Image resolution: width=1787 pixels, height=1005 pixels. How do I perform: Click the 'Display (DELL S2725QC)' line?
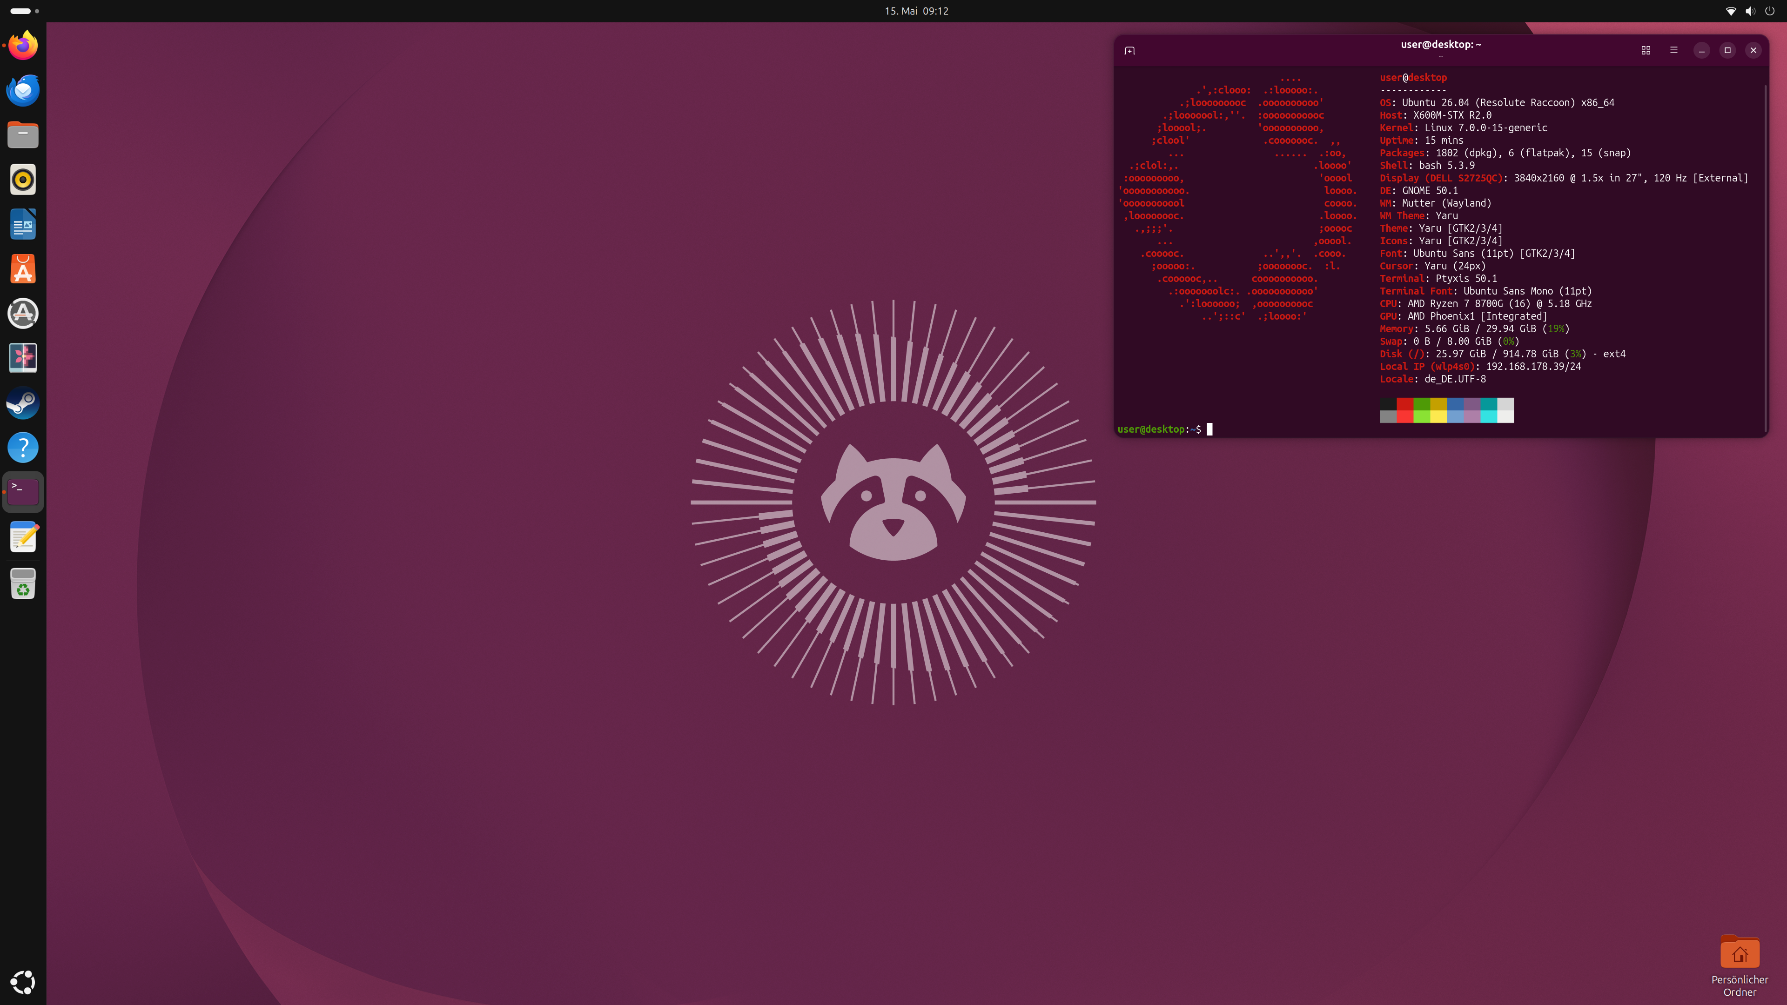(x=1564, y=178)
